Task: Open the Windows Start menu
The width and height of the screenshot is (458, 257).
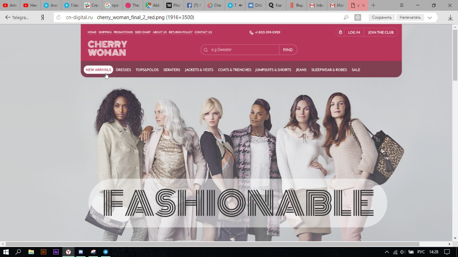Action: pos(6,252)
